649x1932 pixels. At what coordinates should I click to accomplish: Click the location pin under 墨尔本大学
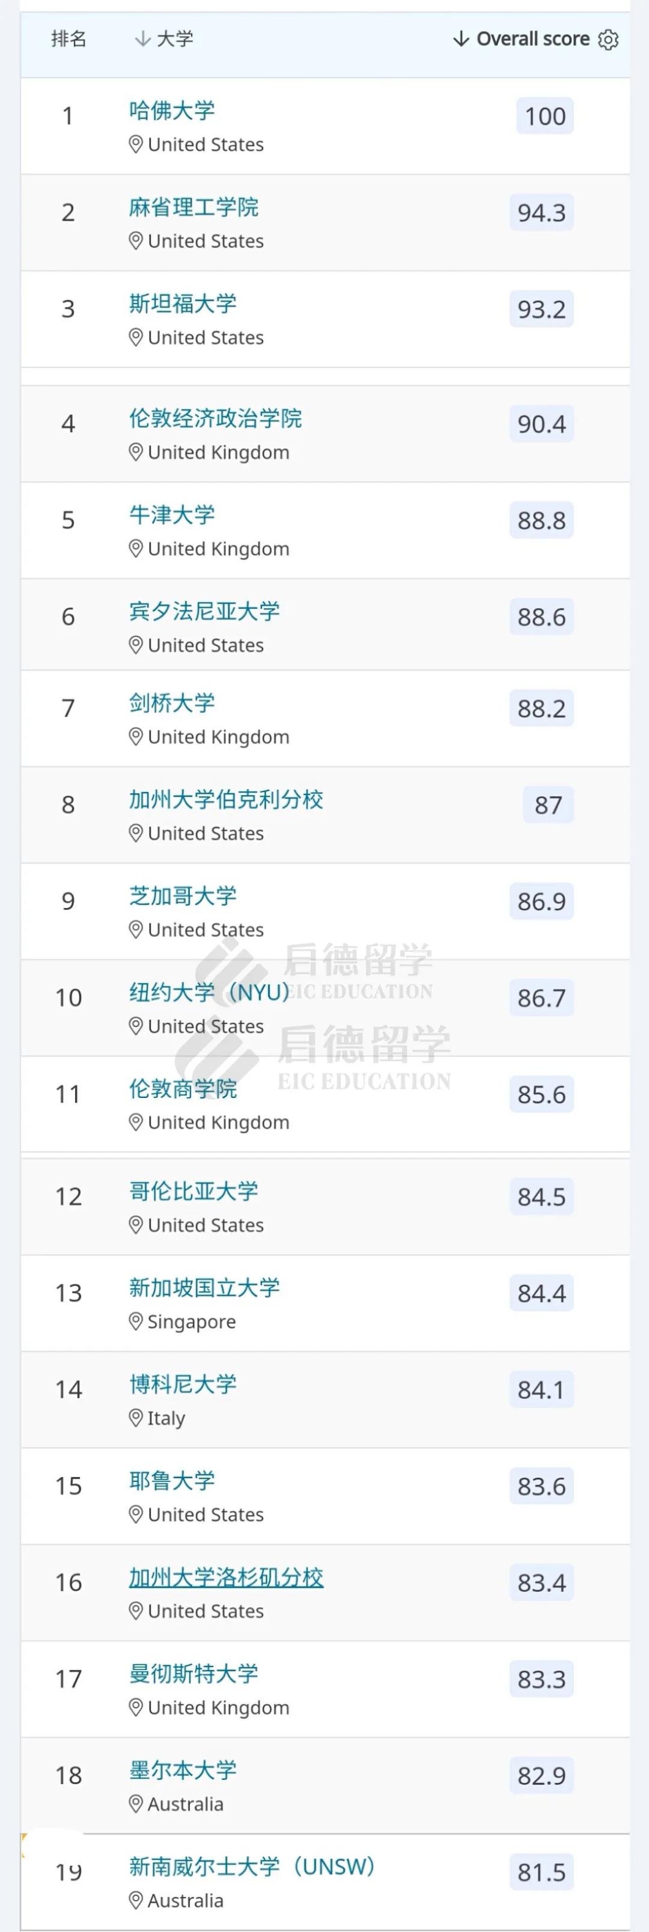click(136, 1804)
